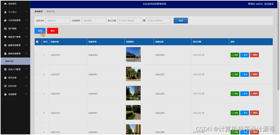Click the grid icon for 流动人口管理
The height and width of the screenshot is (135, 280).
pos(5,69)
